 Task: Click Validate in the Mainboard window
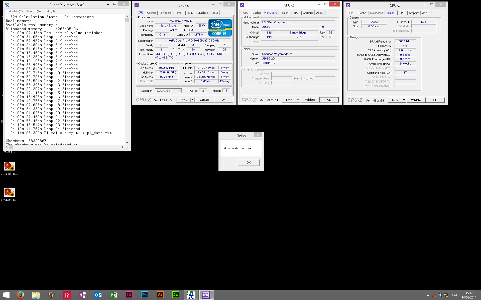coord(310,100)
